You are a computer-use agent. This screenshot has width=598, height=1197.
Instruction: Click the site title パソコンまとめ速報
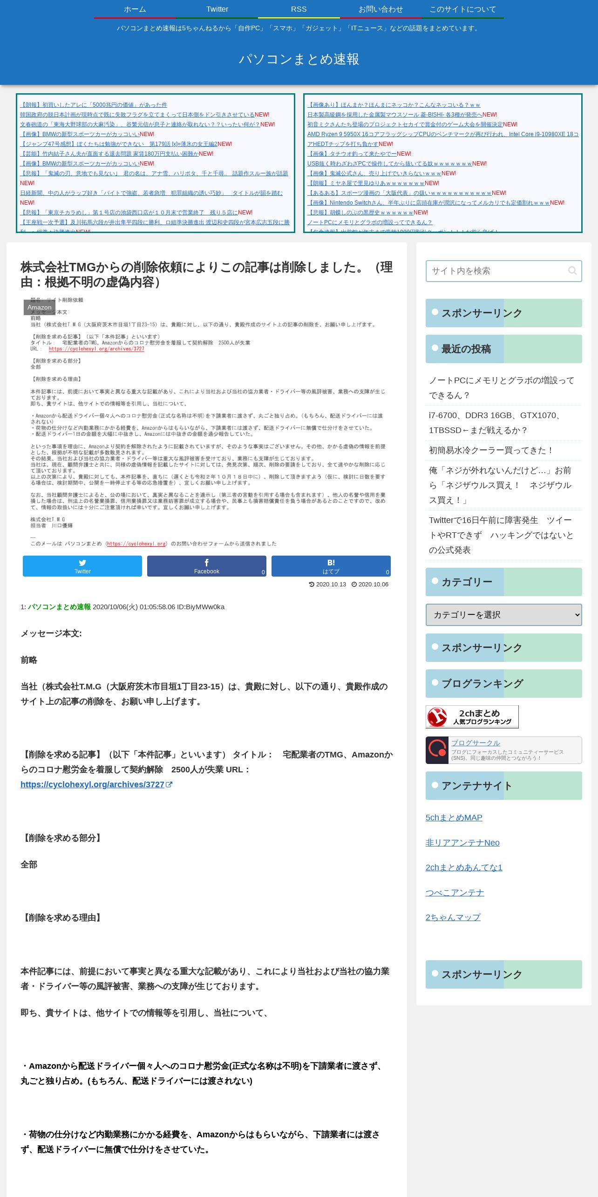pyautogui.click(x=299, y=59)
